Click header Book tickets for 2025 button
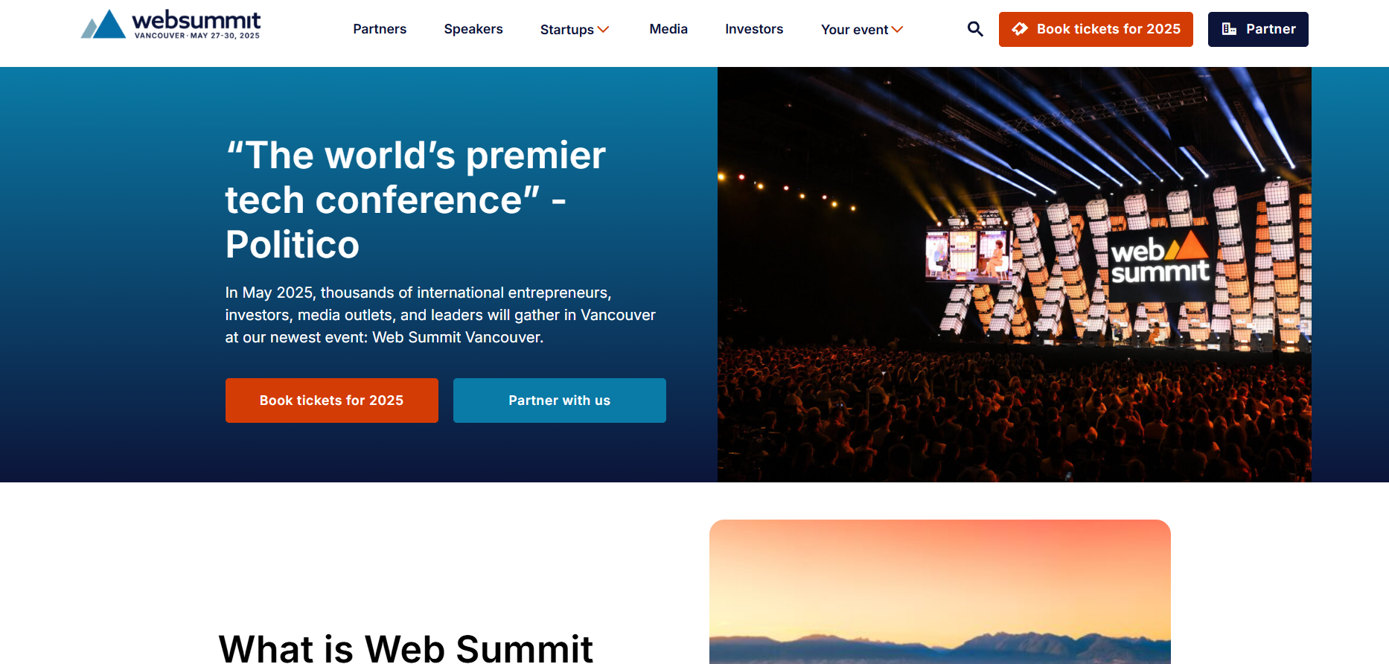Screen dimensions: 1389x664 coord(1096,29)
